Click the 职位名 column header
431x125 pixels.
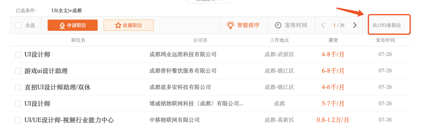pyautogui.click(x=78, y=40)
